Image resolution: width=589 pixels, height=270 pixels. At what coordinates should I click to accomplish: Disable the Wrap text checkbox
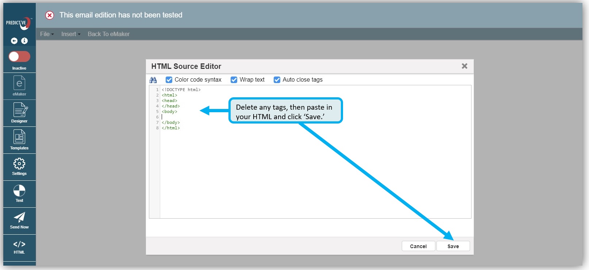(234, 80)
